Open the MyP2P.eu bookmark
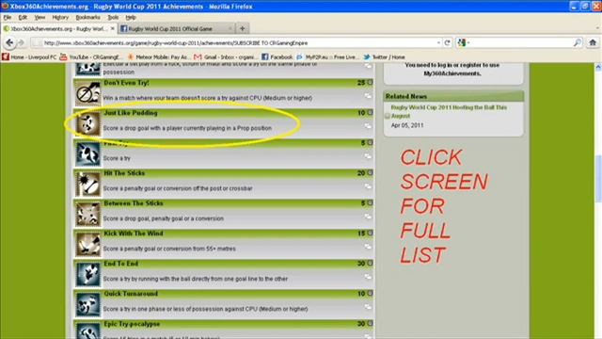Image resolution: width=602 pixels, height=339 pixels. [x=328, y=56]
